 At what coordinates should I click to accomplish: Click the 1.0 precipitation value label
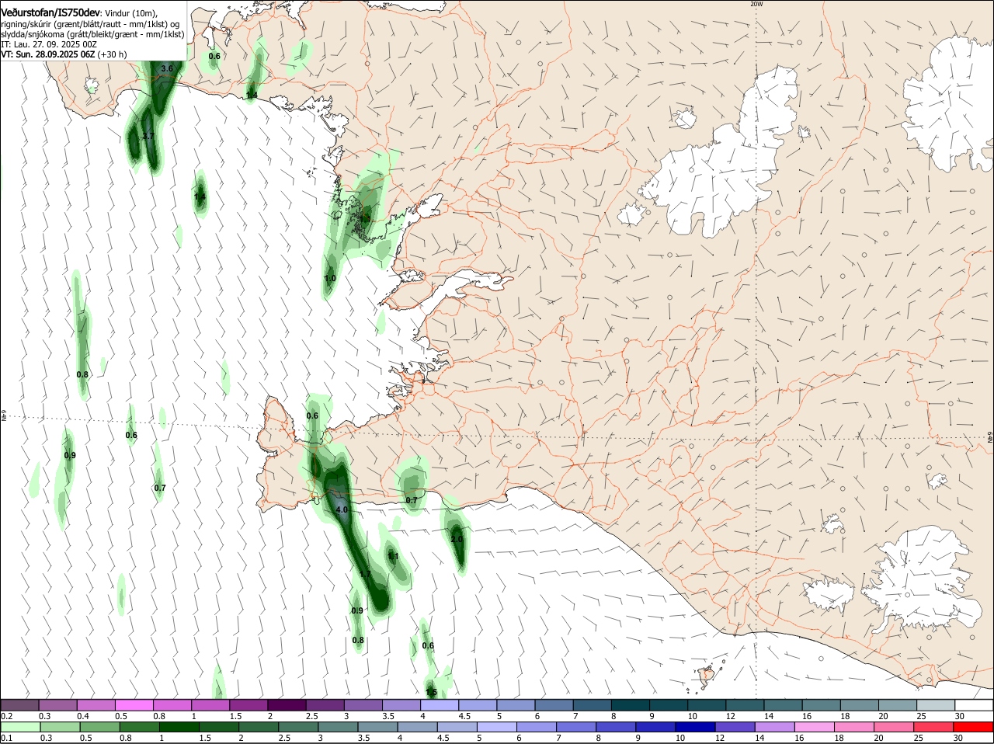(x=330, y=278)
